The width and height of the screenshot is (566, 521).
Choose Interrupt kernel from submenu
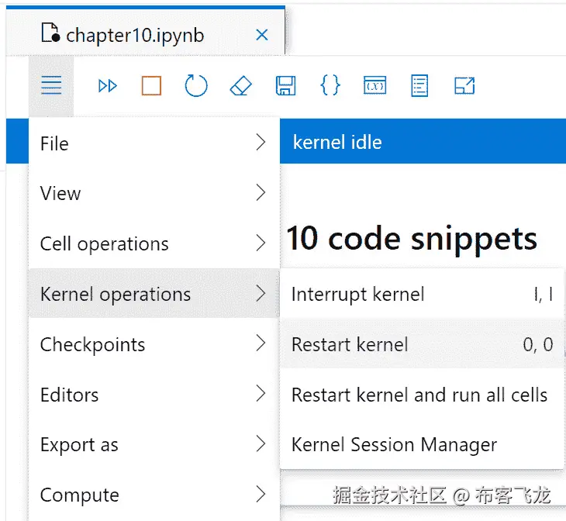422,294
